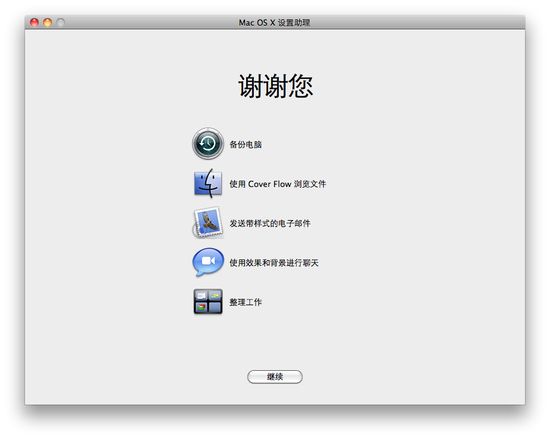Click the Mac OS X 设置助理 window title
This screenshot has height=439, width=550.
click(274, 23)
